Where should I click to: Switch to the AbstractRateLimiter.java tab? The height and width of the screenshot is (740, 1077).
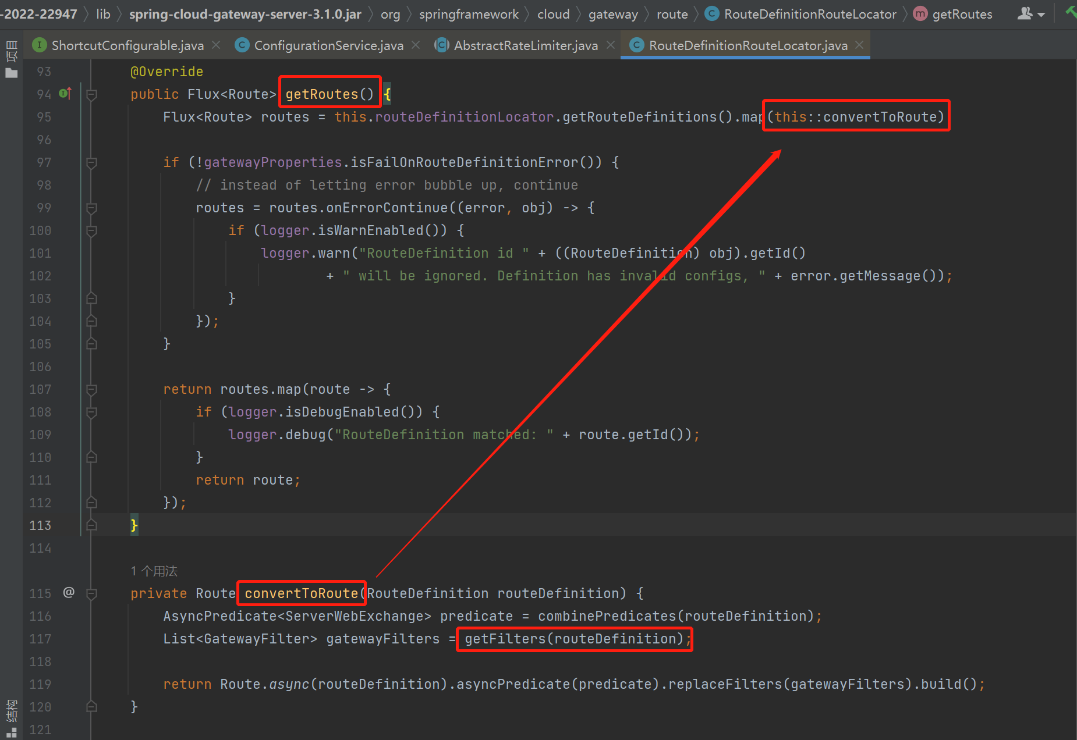(526, 45)
